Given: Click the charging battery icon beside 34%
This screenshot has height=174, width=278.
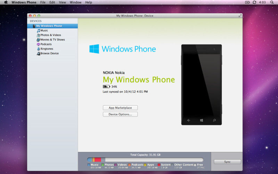Looking at the screenshot, I should pos(106,87).
